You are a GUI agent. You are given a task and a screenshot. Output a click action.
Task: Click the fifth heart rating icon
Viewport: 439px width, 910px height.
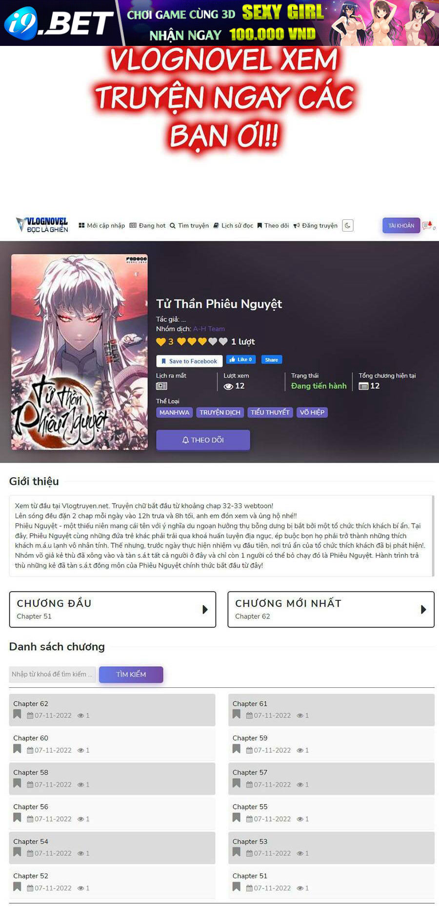click(x=223, y=341)
